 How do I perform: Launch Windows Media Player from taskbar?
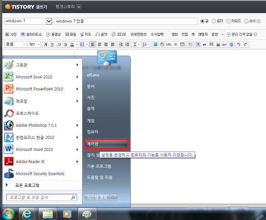(x=67, y=214)
